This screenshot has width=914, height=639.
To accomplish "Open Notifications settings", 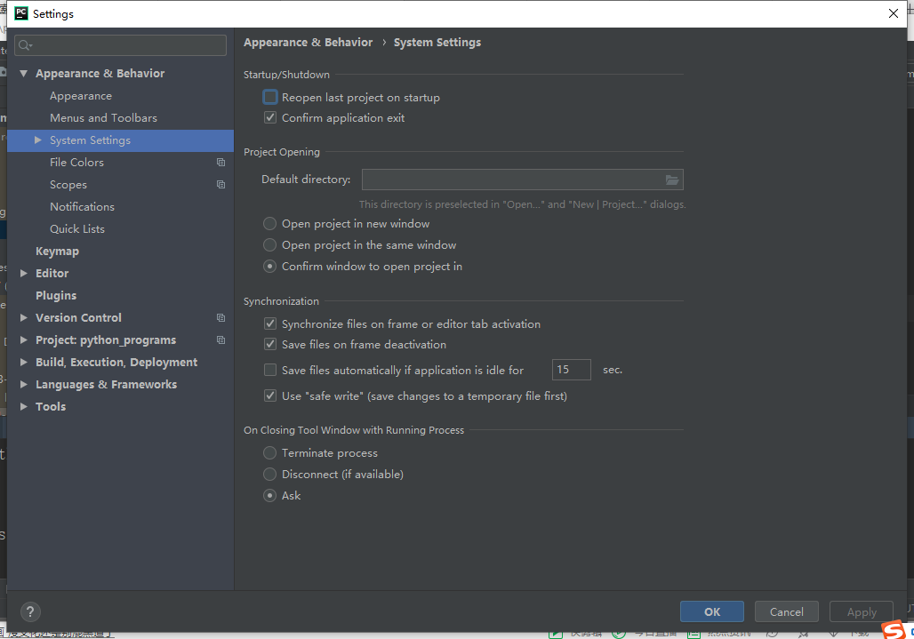I will tap(82, 207).
